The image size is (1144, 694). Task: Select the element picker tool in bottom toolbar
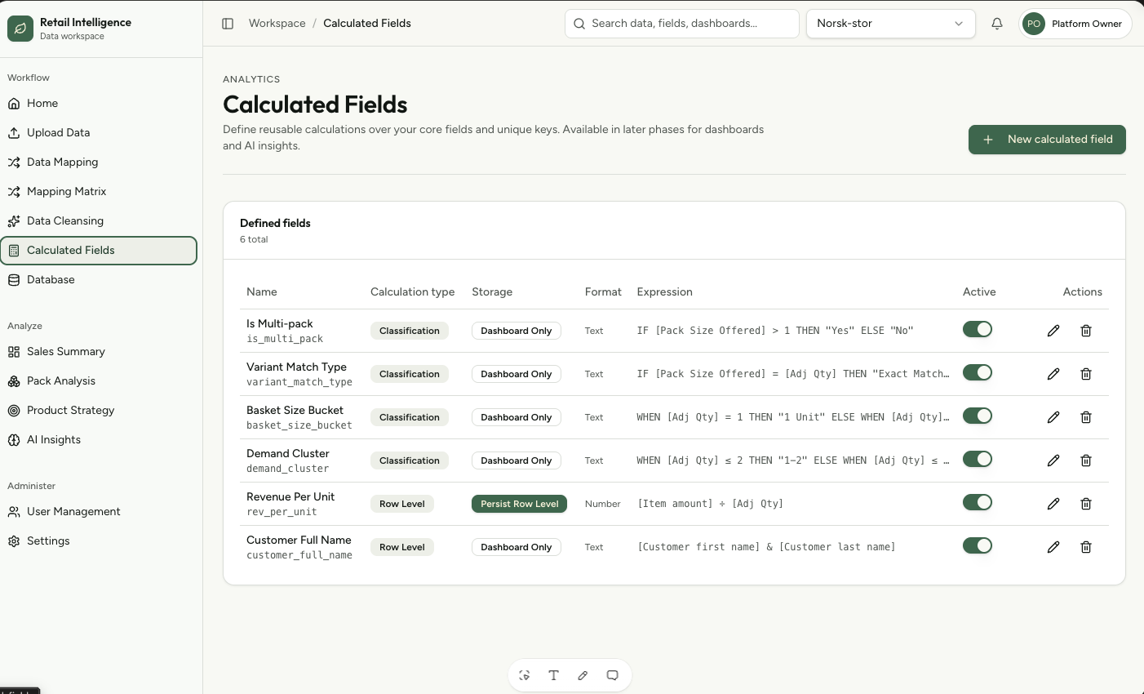(x=525, y=675)
